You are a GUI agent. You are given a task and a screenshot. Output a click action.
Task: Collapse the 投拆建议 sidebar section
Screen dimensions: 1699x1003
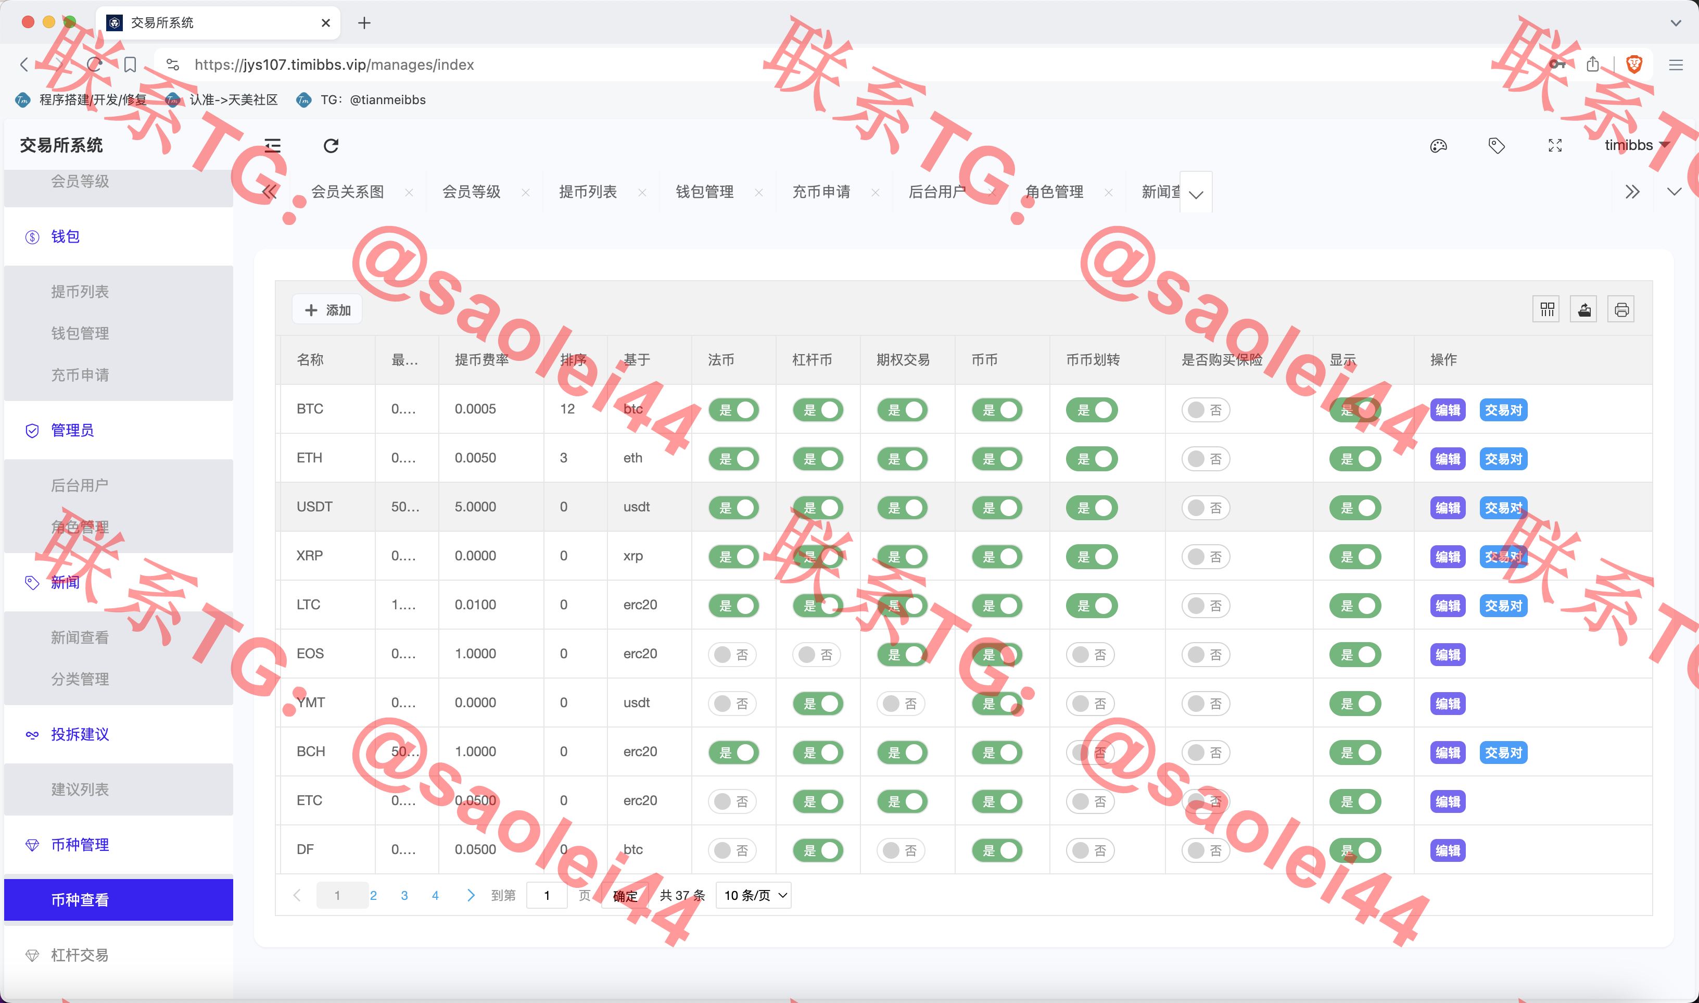coord(118,735)
